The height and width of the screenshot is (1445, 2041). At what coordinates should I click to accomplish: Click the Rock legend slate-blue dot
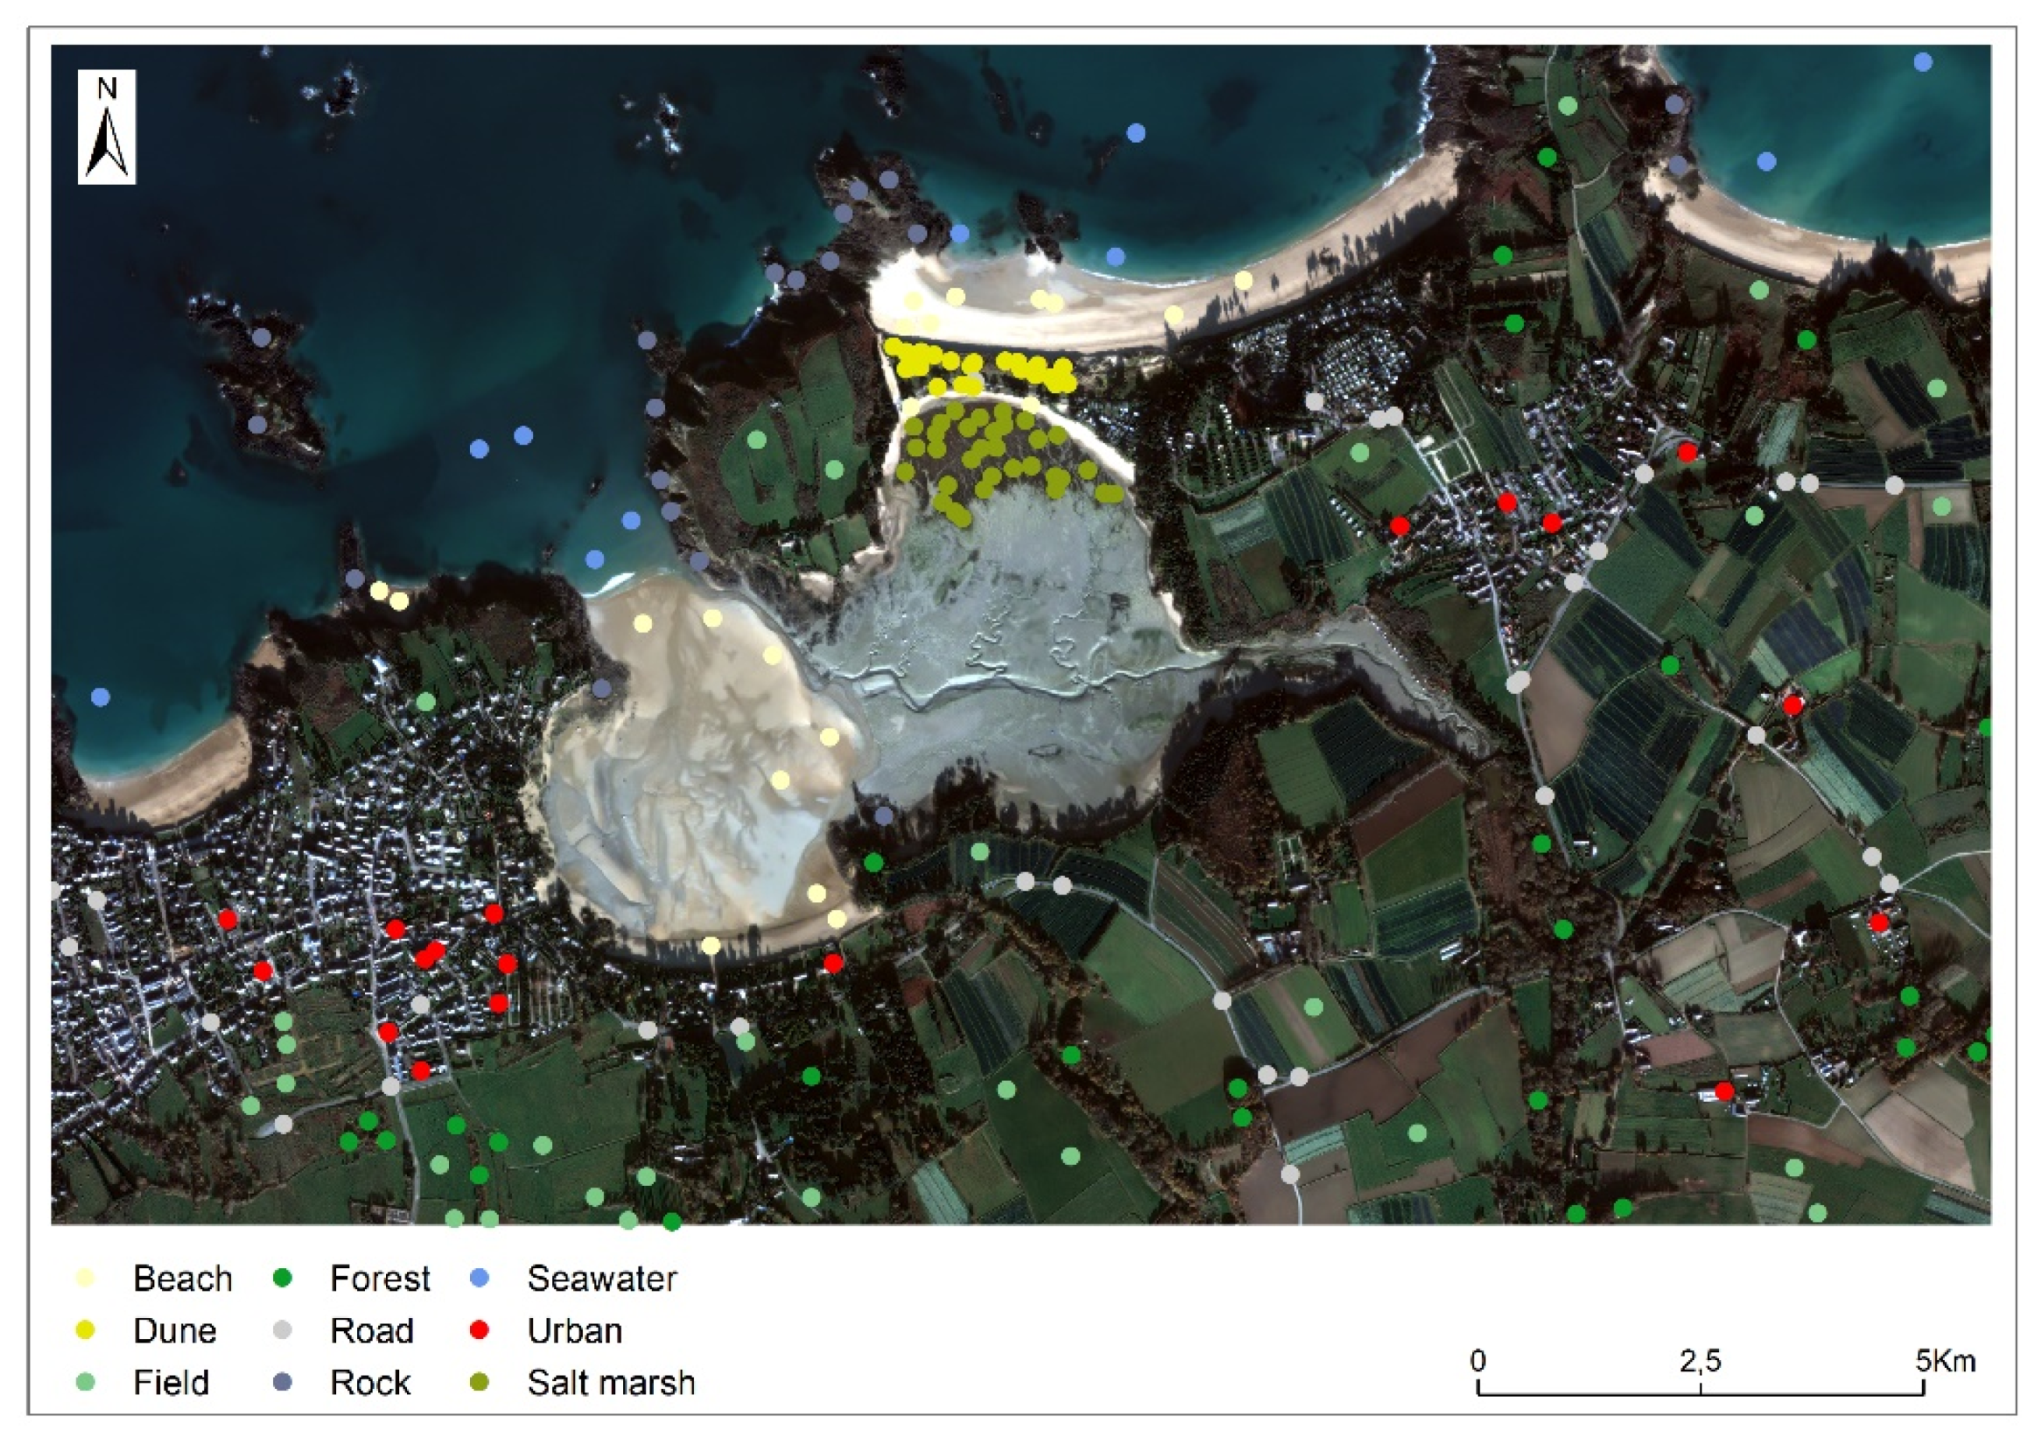pyautogui.click(x=282, y=1382)
